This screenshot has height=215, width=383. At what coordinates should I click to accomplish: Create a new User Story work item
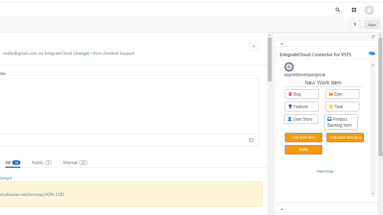301,119
